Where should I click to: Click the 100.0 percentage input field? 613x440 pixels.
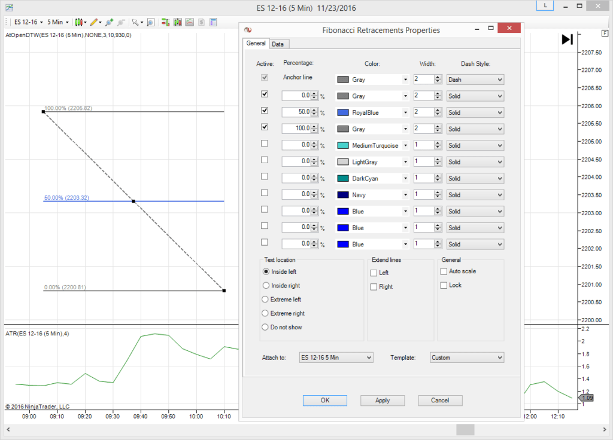coord(296,128)
